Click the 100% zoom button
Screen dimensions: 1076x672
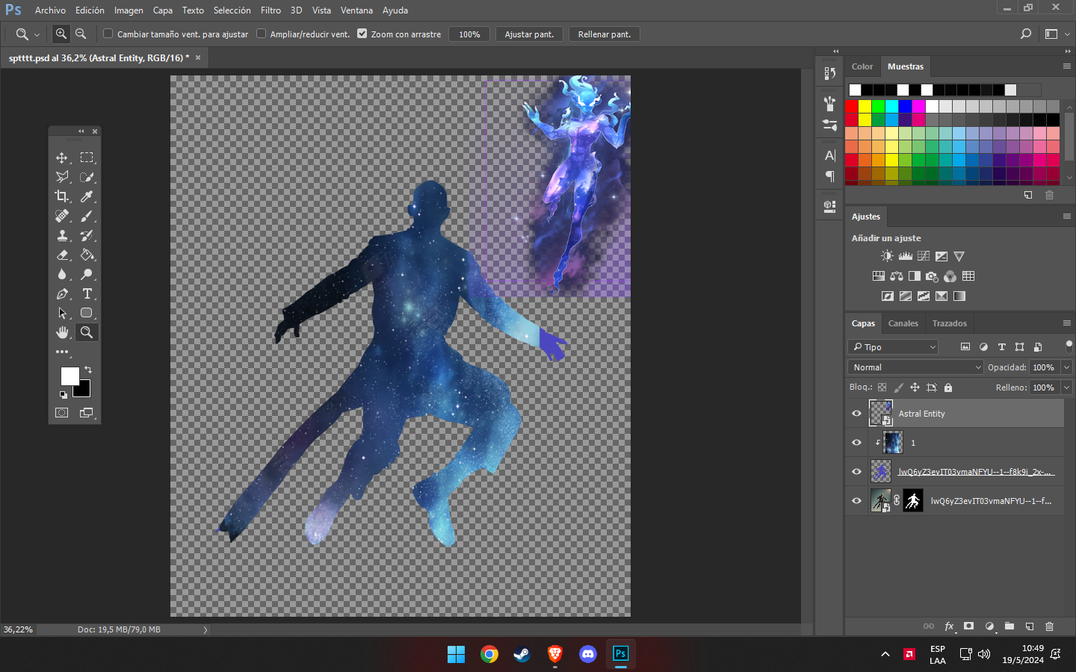(x=469, y=34)
